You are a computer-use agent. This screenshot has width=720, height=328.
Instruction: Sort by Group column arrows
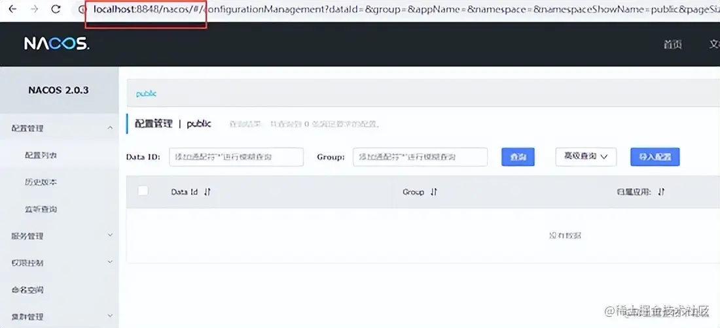pos(433,192)
